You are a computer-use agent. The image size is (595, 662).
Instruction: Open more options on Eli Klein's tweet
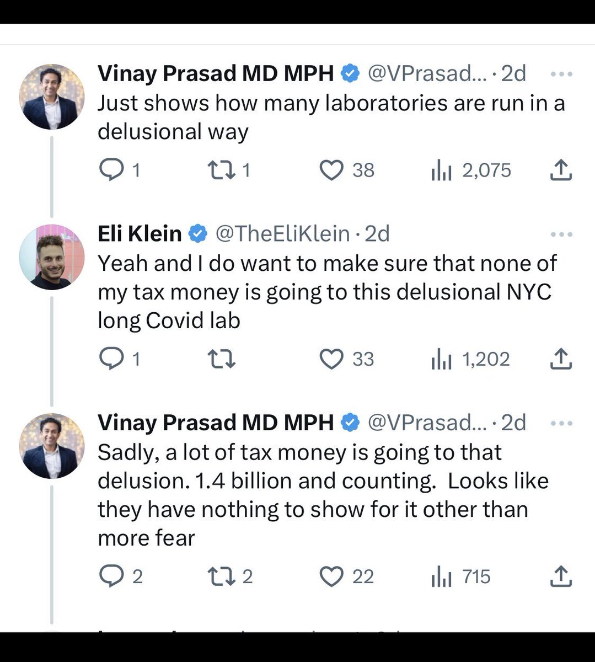point(561,234)
